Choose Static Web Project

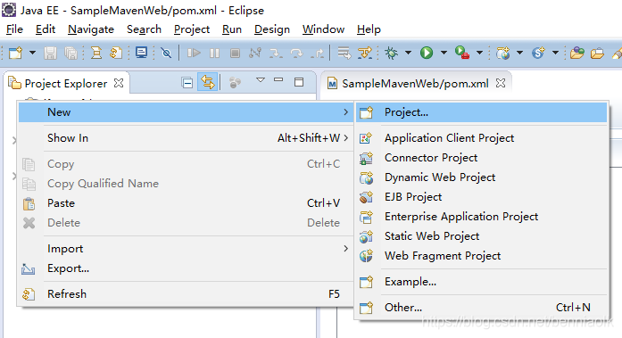click(x=482, y=236)
